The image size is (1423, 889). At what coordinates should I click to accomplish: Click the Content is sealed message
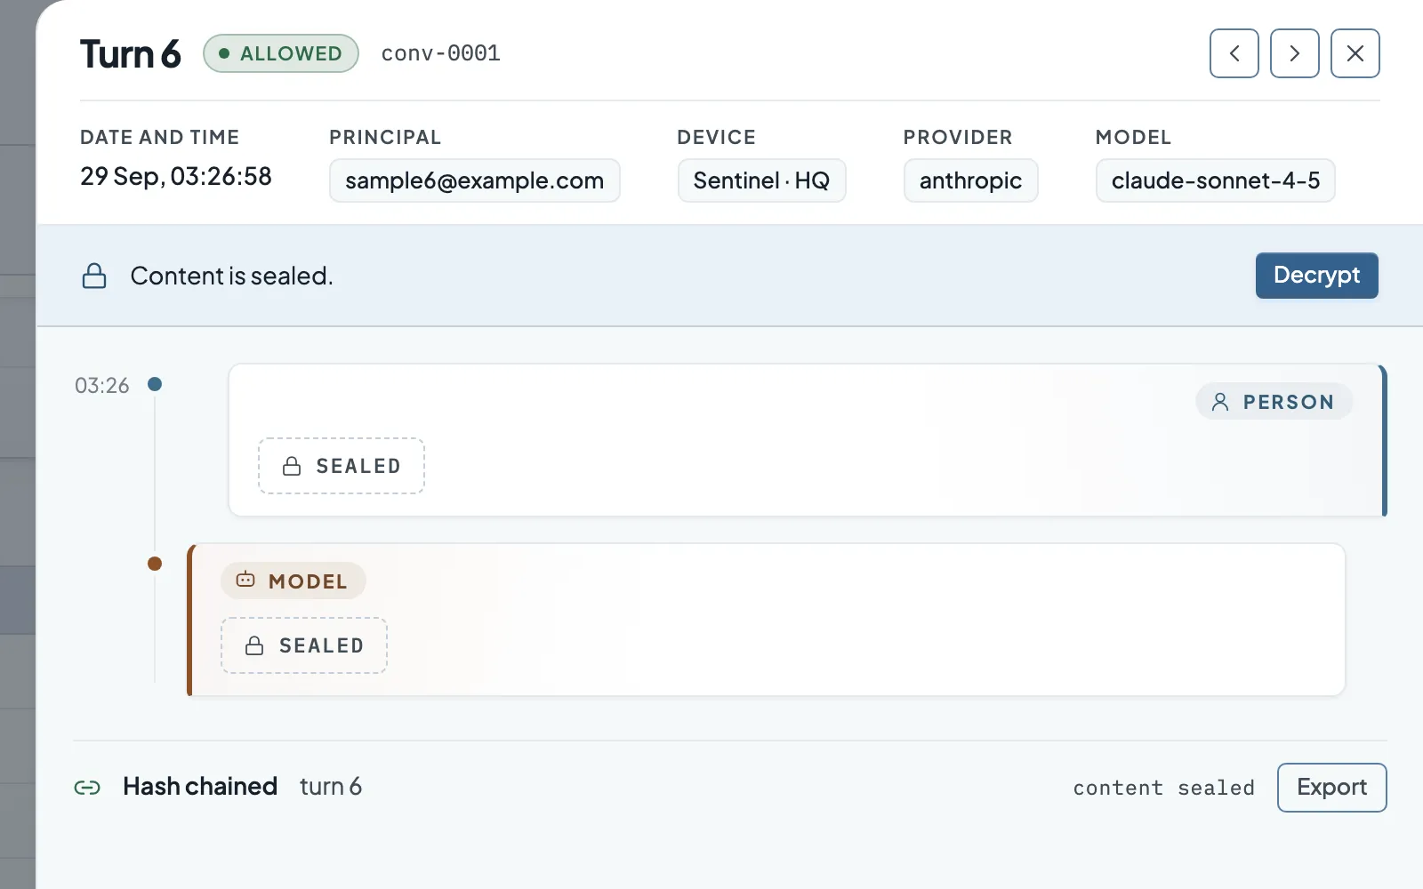(232, 276)
